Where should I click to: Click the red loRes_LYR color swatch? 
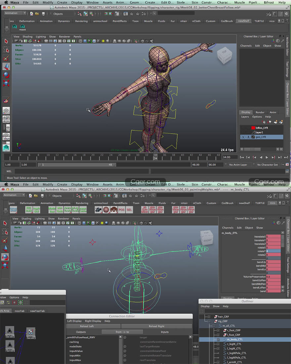253,127
